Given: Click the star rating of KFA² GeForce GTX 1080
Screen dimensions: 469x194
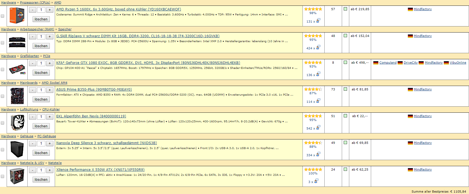Looking at the screenshot, I should click(313, 63).
